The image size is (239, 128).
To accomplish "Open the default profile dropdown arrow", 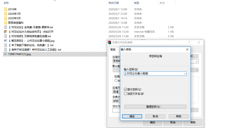I will tap(197, 70).
